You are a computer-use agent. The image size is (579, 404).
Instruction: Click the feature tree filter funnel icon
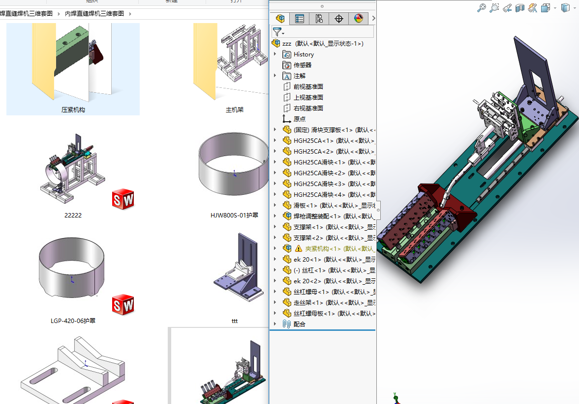pos(277,32)
